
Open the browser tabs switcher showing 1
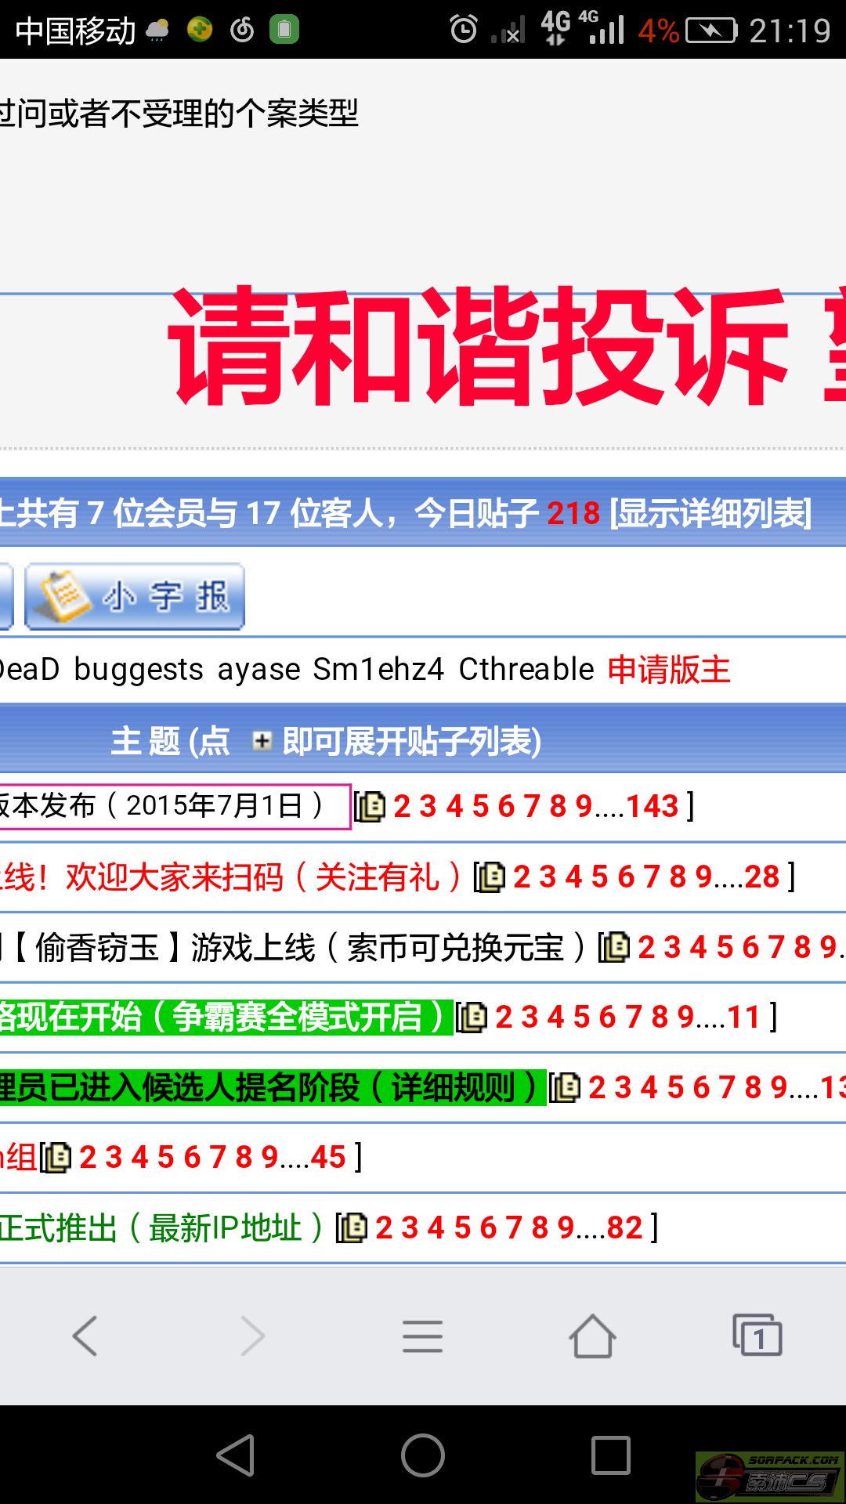click(757, 1336)
